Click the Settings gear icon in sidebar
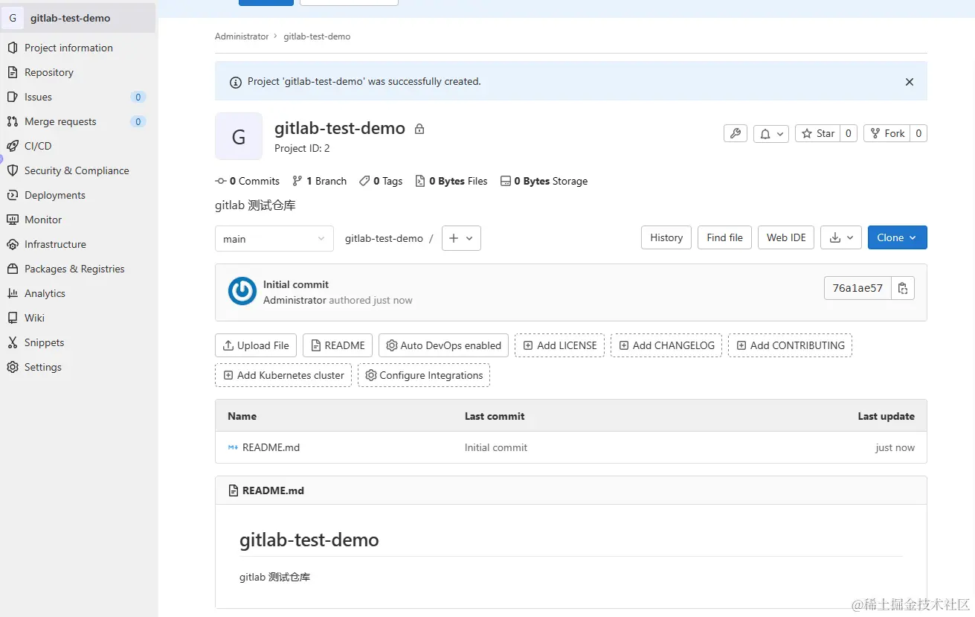 coord(12,367)
